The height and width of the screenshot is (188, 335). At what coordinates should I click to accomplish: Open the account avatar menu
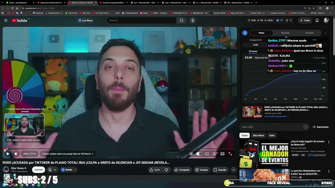[x=326, y=20]
